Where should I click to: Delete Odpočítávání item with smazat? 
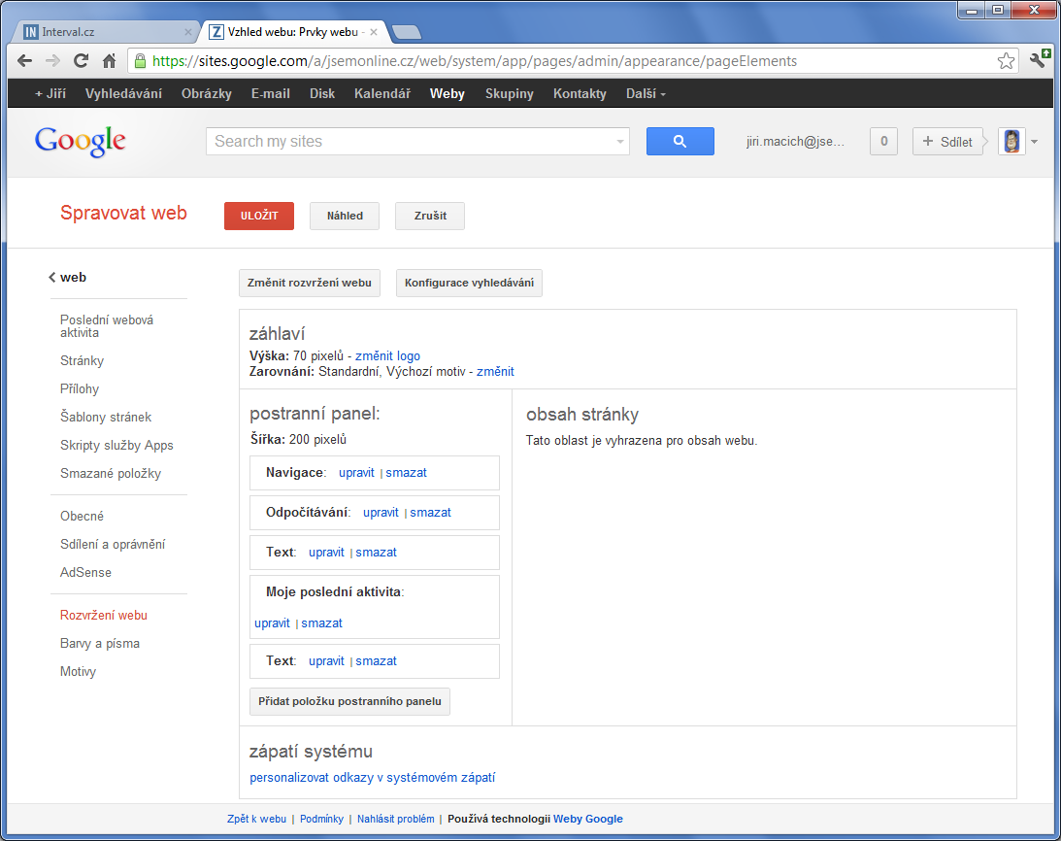tap(430, 513)
